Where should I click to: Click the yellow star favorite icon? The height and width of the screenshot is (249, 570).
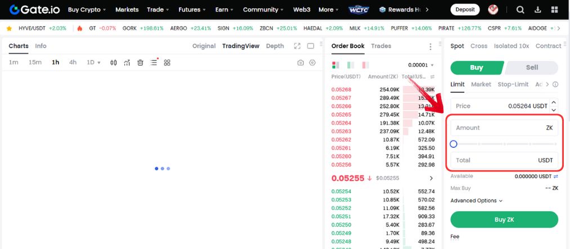pyautogui.click(x=9, y=28)
